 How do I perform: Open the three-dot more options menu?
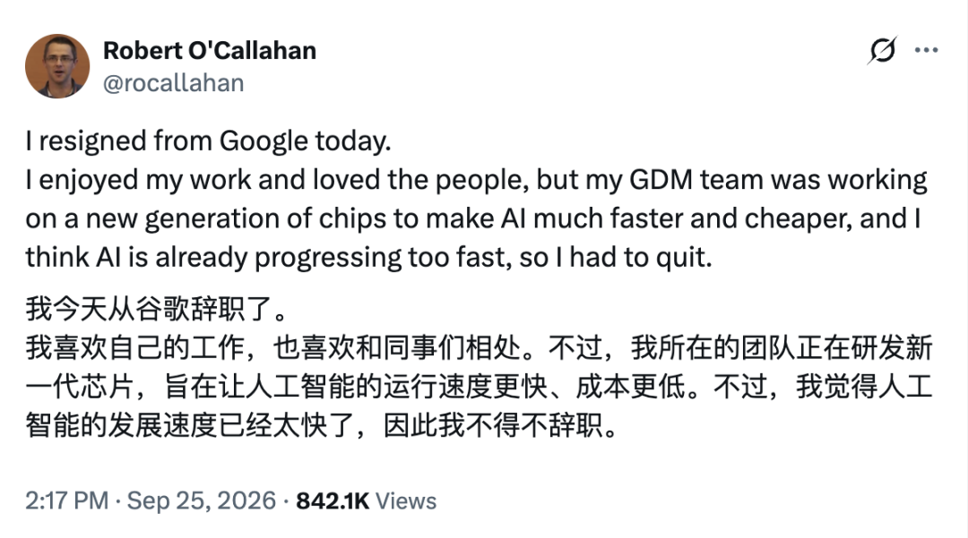click(926, 50)
